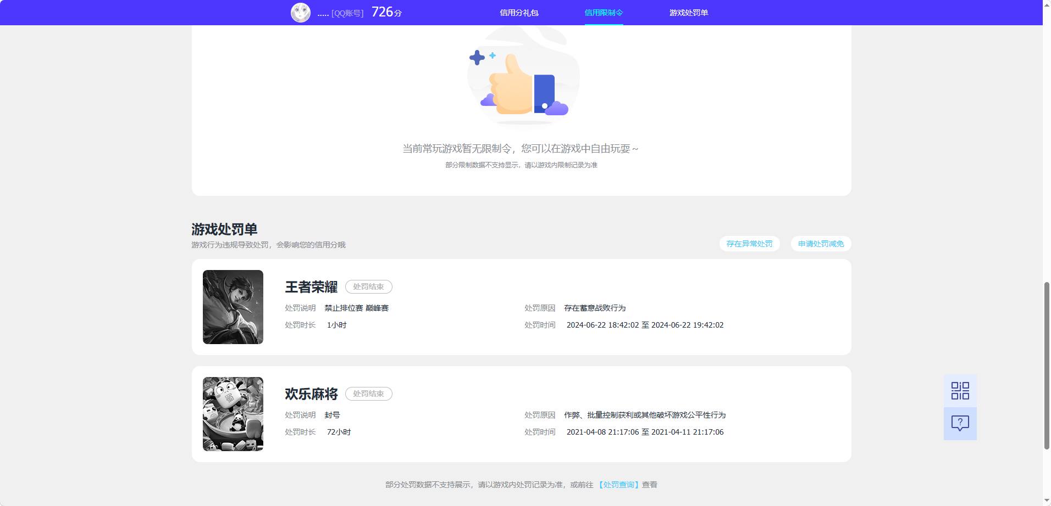
Task: Click the 当前常玩游戏暂无限制令 message
Action: point(520,148)
